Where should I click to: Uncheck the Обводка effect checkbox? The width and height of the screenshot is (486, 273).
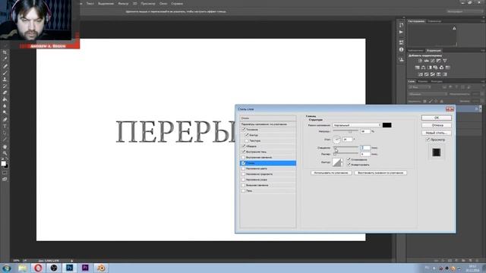pos(243,146)
